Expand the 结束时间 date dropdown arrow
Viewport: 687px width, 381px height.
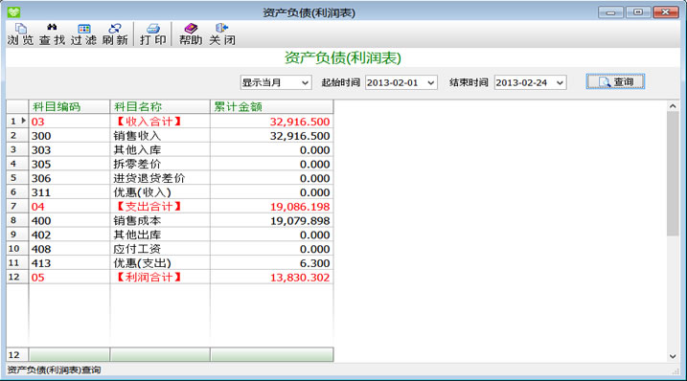tap(560, 82)
